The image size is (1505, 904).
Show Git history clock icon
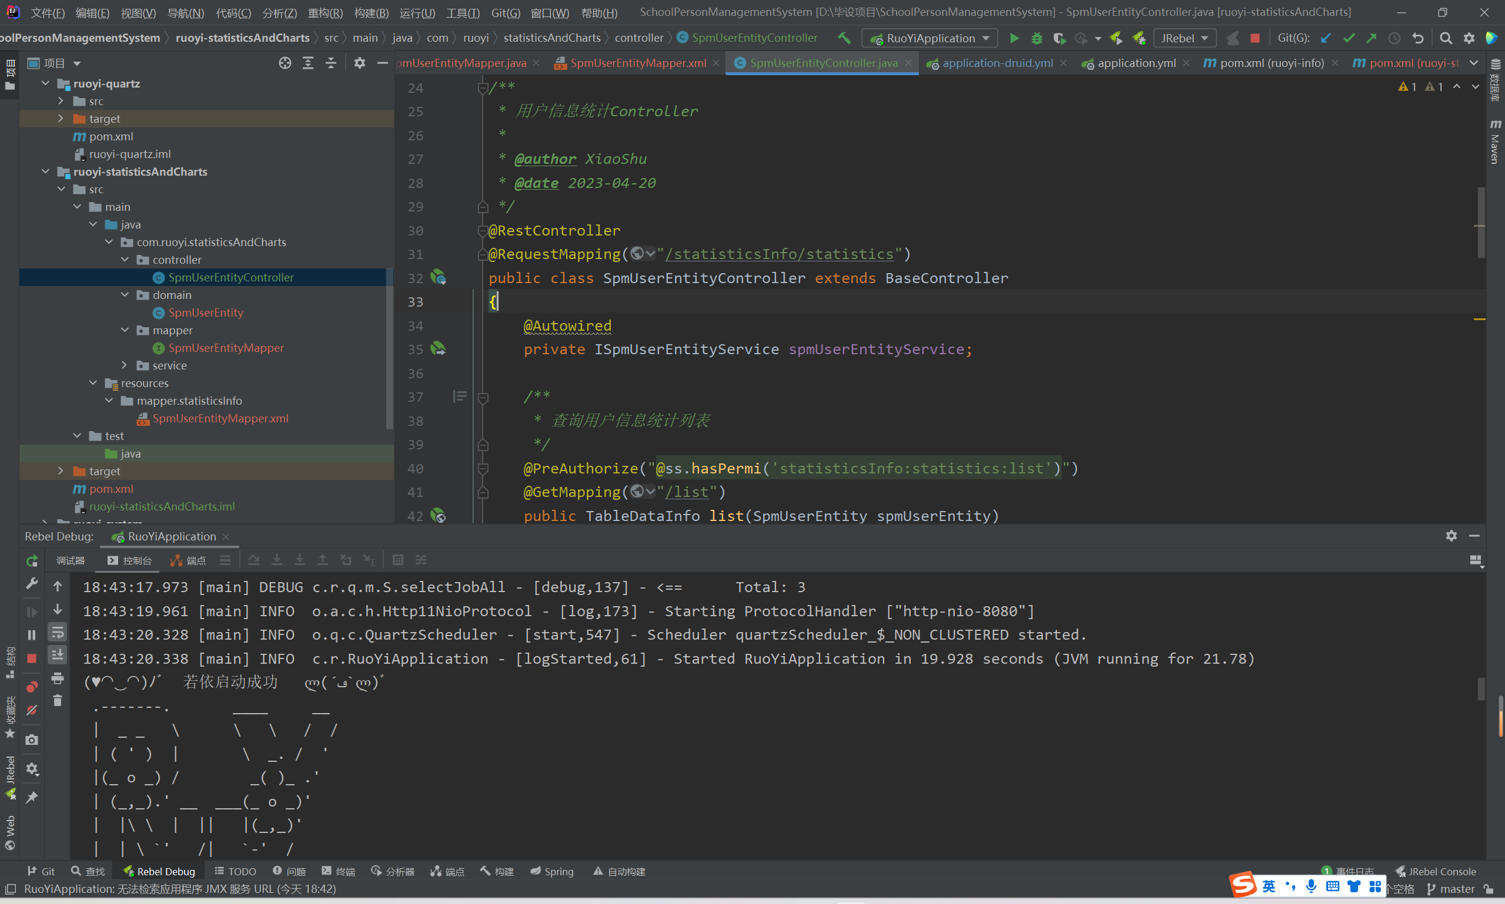(x=1394, y=38)
